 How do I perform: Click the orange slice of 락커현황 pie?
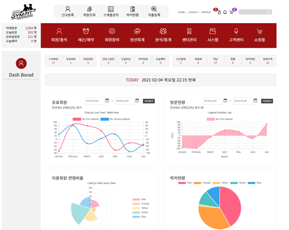[x=212, y=218]
